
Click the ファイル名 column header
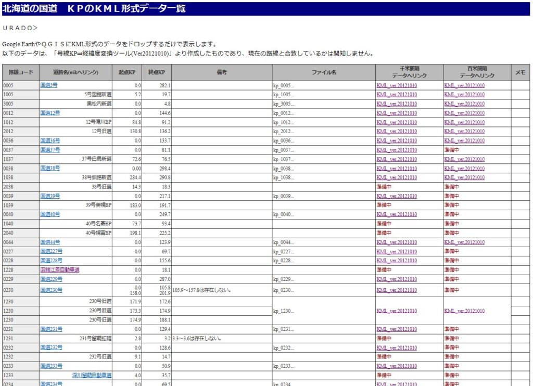(324, 72)
